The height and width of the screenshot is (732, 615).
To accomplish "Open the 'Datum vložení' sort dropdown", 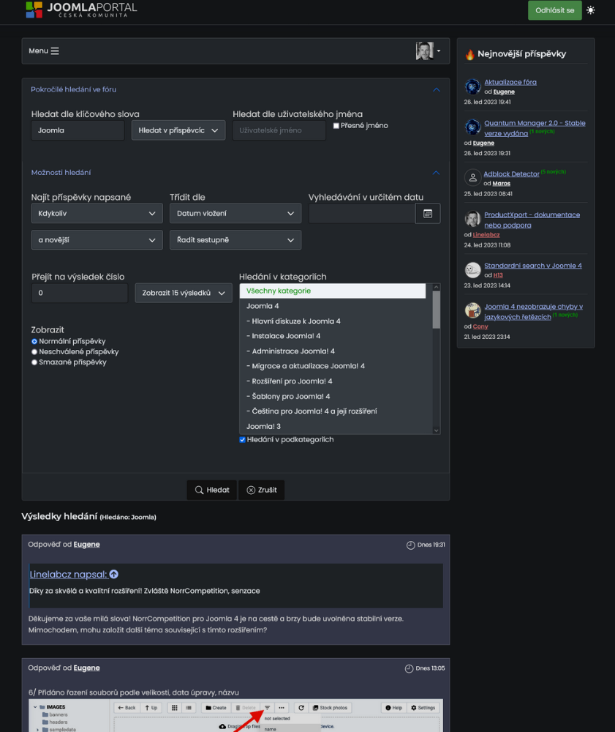I will (x=235, y=213).
